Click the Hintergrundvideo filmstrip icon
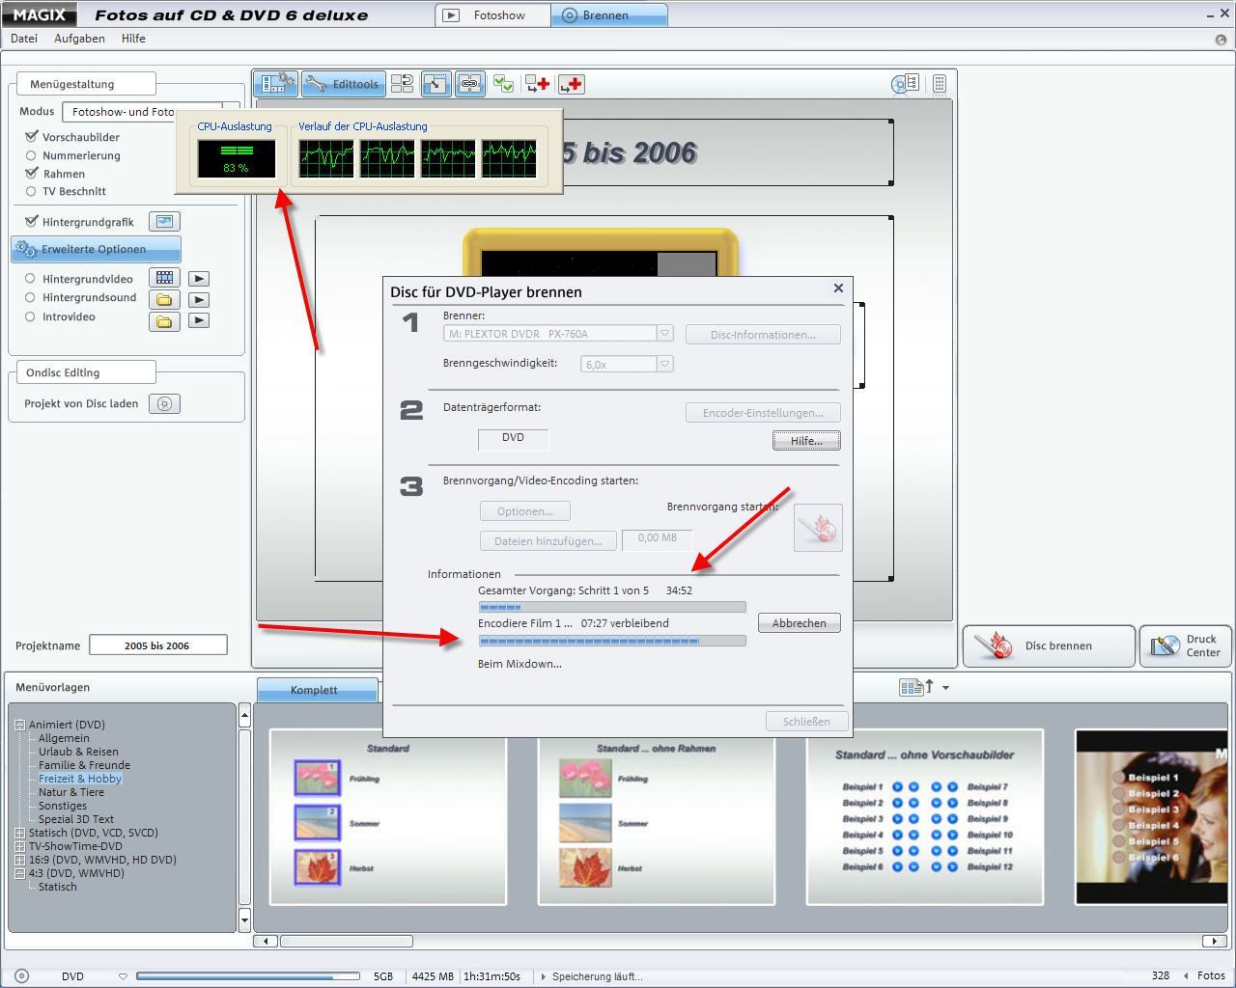1236x988 pixels. [x=164, y=278]
